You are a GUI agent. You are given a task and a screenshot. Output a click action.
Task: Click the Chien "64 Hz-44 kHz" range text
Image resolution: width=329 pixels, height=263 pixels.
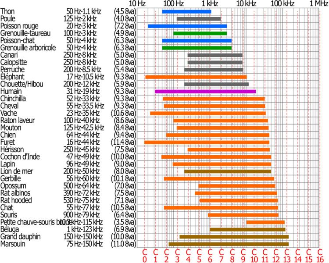[x=83, y=135]
